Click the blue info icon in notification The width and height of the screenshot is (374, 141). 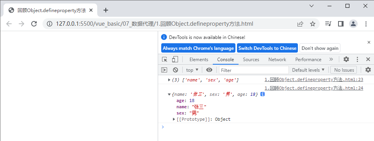pos(164,37)
